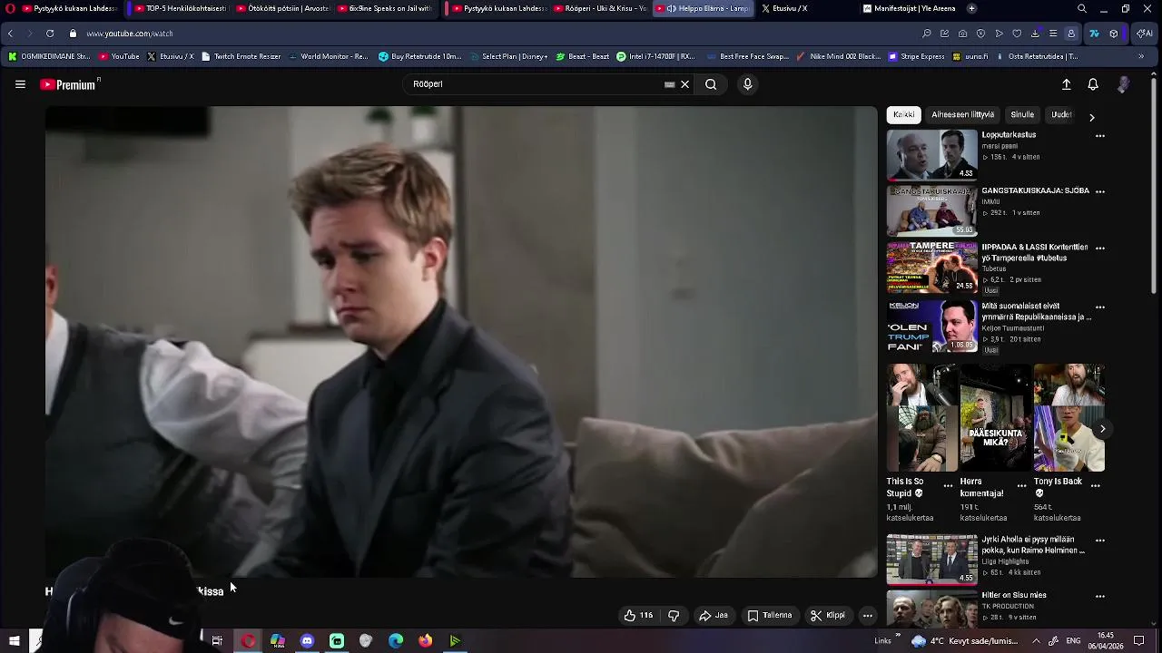Open World Monitor bookmark
Viewport: 1162px width, 653px height.
328,56
